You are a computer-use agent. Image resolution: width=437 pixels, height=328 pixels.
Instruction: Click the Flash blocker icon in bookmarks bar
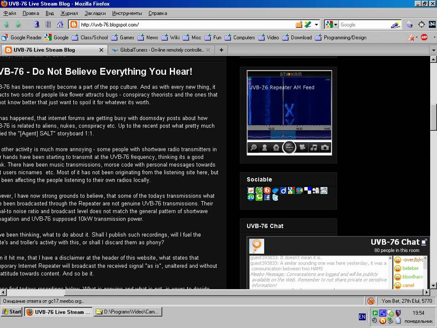click(411, 37)
